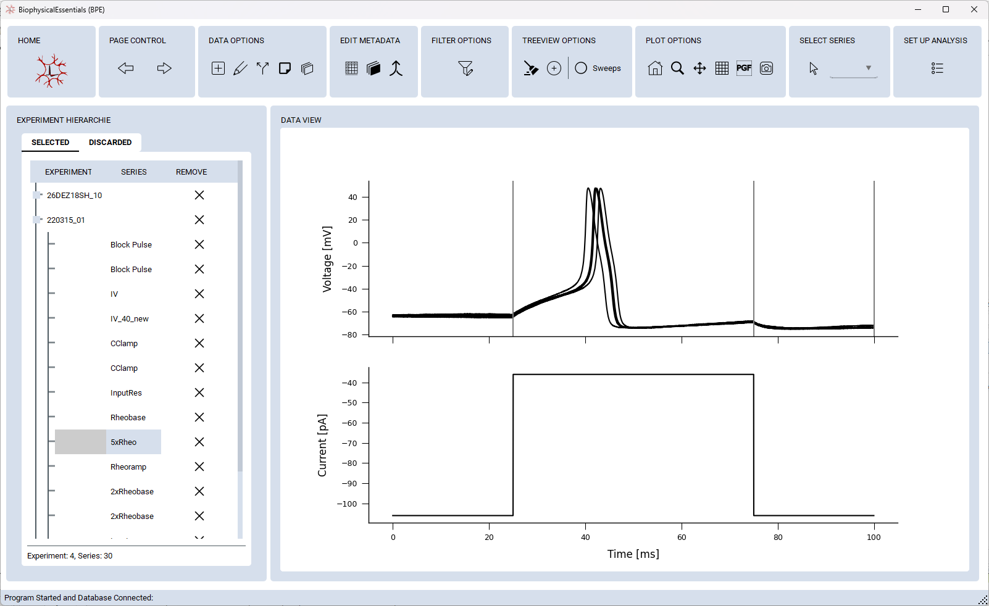Viewport: 989px width, 606px height.
Task: Click the status bar connection message
Action: [x=79, y=598]
